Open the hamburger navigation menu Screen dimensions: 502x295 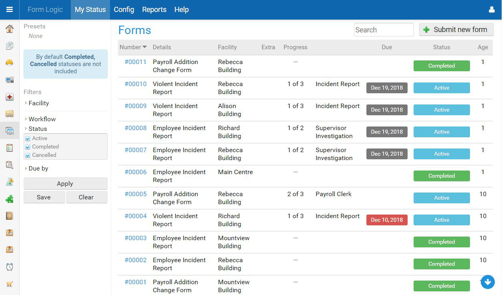point(9,10)
